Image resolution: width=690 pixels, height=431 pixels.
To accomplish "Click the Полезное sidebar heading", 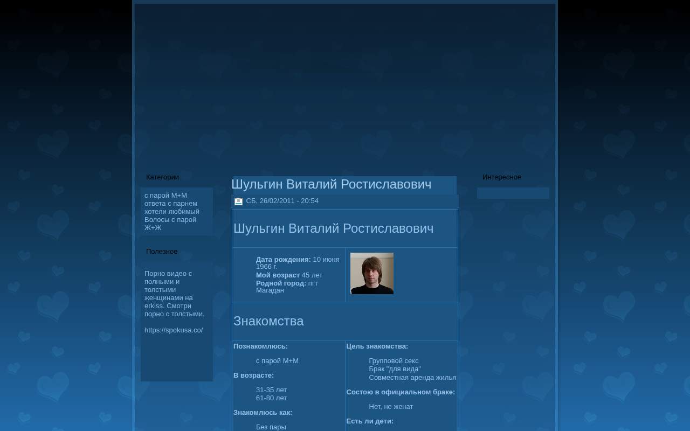I will pos(162,252).
